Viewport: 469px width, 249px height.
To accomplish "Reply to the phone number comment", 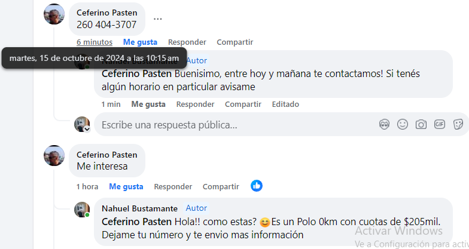I will coord(187,42).
